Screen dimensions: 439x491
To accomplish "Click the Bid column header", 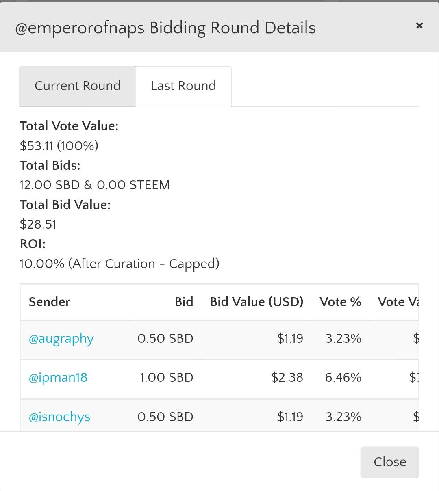I will pyautogui.click(x=184, y=302).
